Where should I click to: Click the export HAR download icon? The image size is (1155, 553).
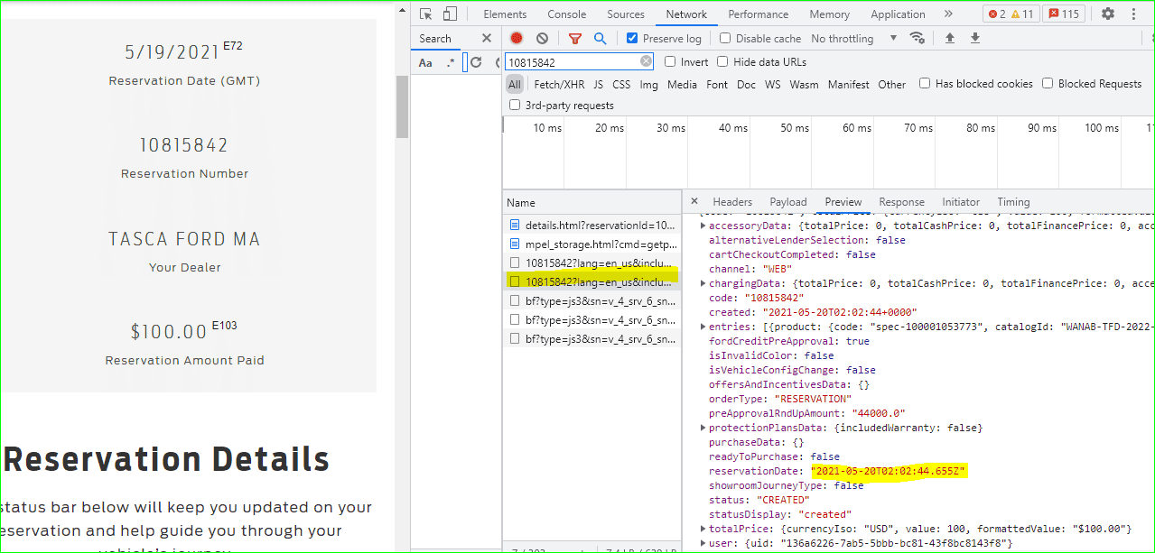click(975, 38)
